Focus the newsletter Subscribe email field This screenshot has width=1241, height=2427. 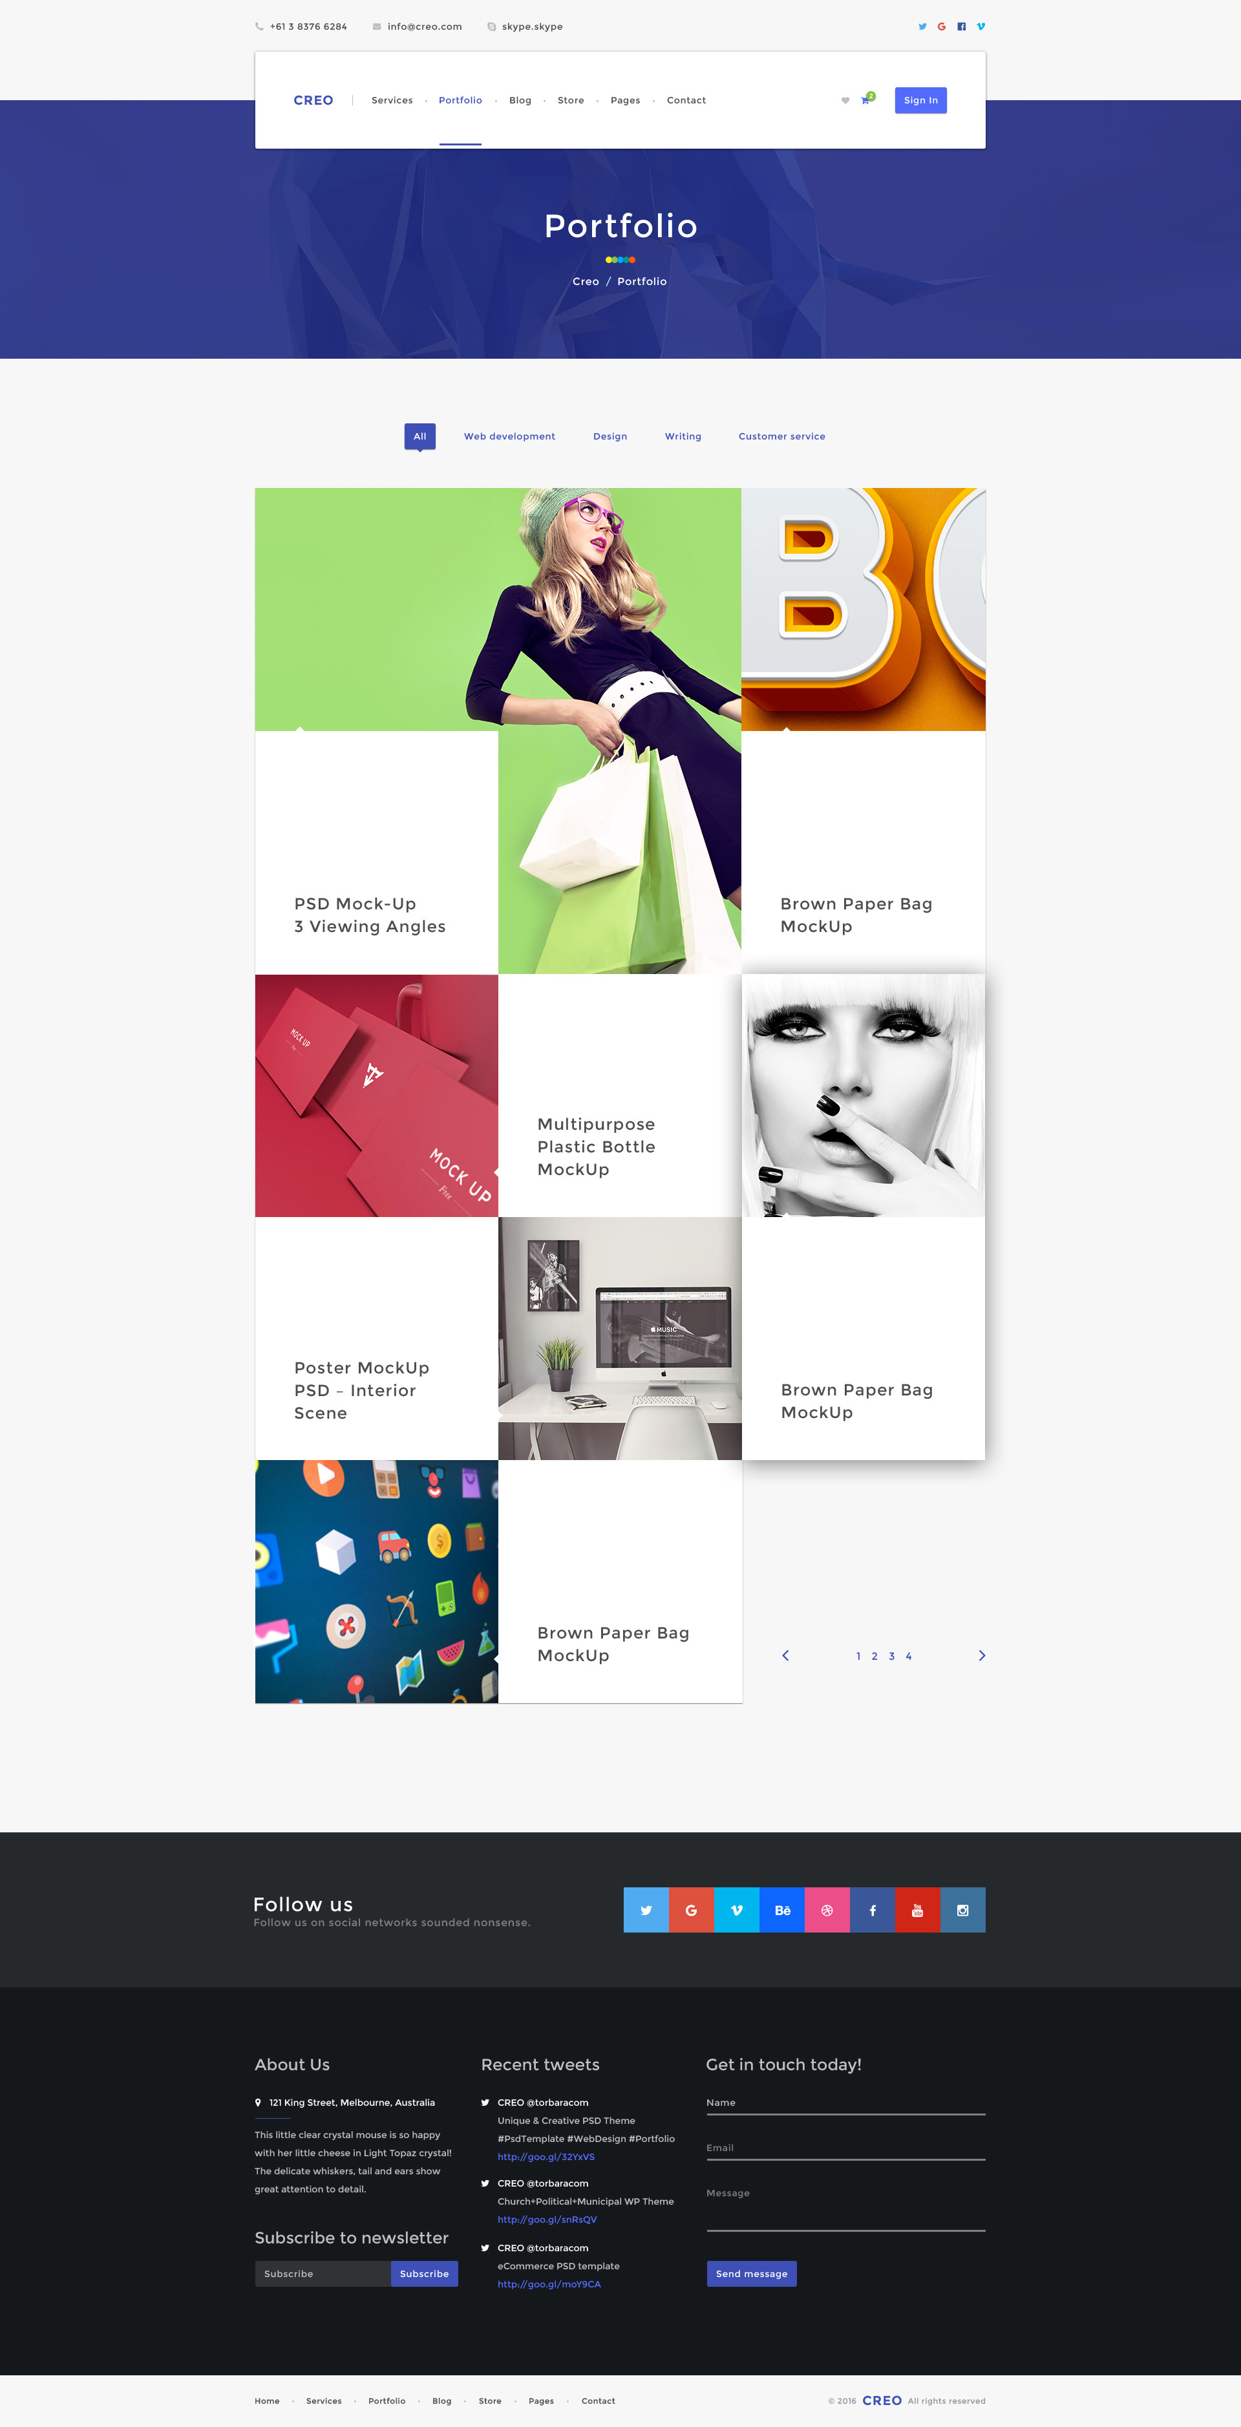pos(323,2273)
